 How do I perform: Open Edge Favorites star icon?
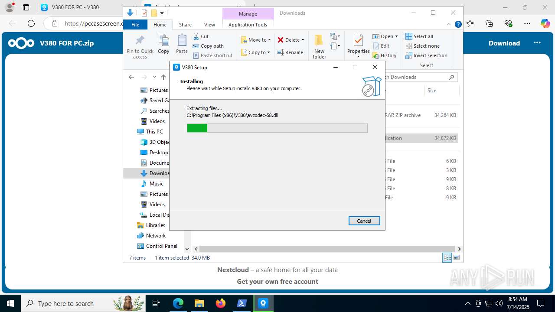[x=470, y=23]
